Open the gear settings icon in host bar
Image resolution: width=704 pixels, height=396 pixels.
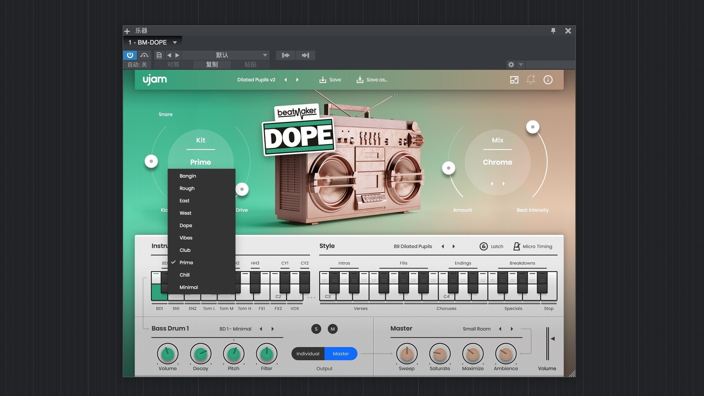511,65
